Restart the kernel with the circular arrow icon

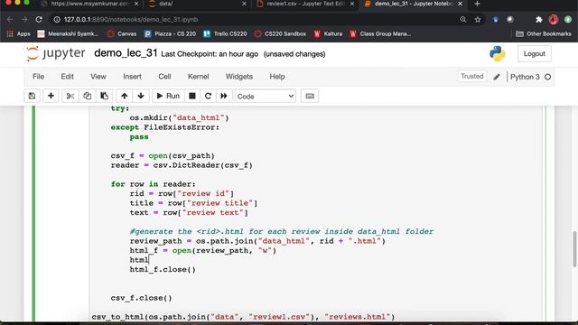point(208,96)
